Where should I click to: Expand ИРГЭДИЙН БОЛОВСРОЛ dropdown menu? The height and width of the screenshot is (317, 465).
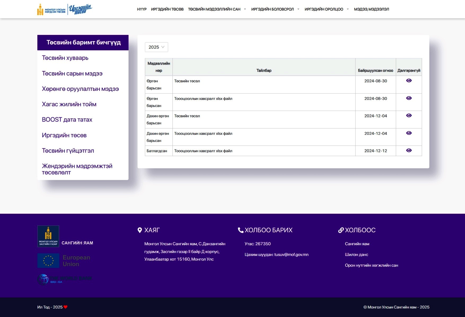[275, 9]
